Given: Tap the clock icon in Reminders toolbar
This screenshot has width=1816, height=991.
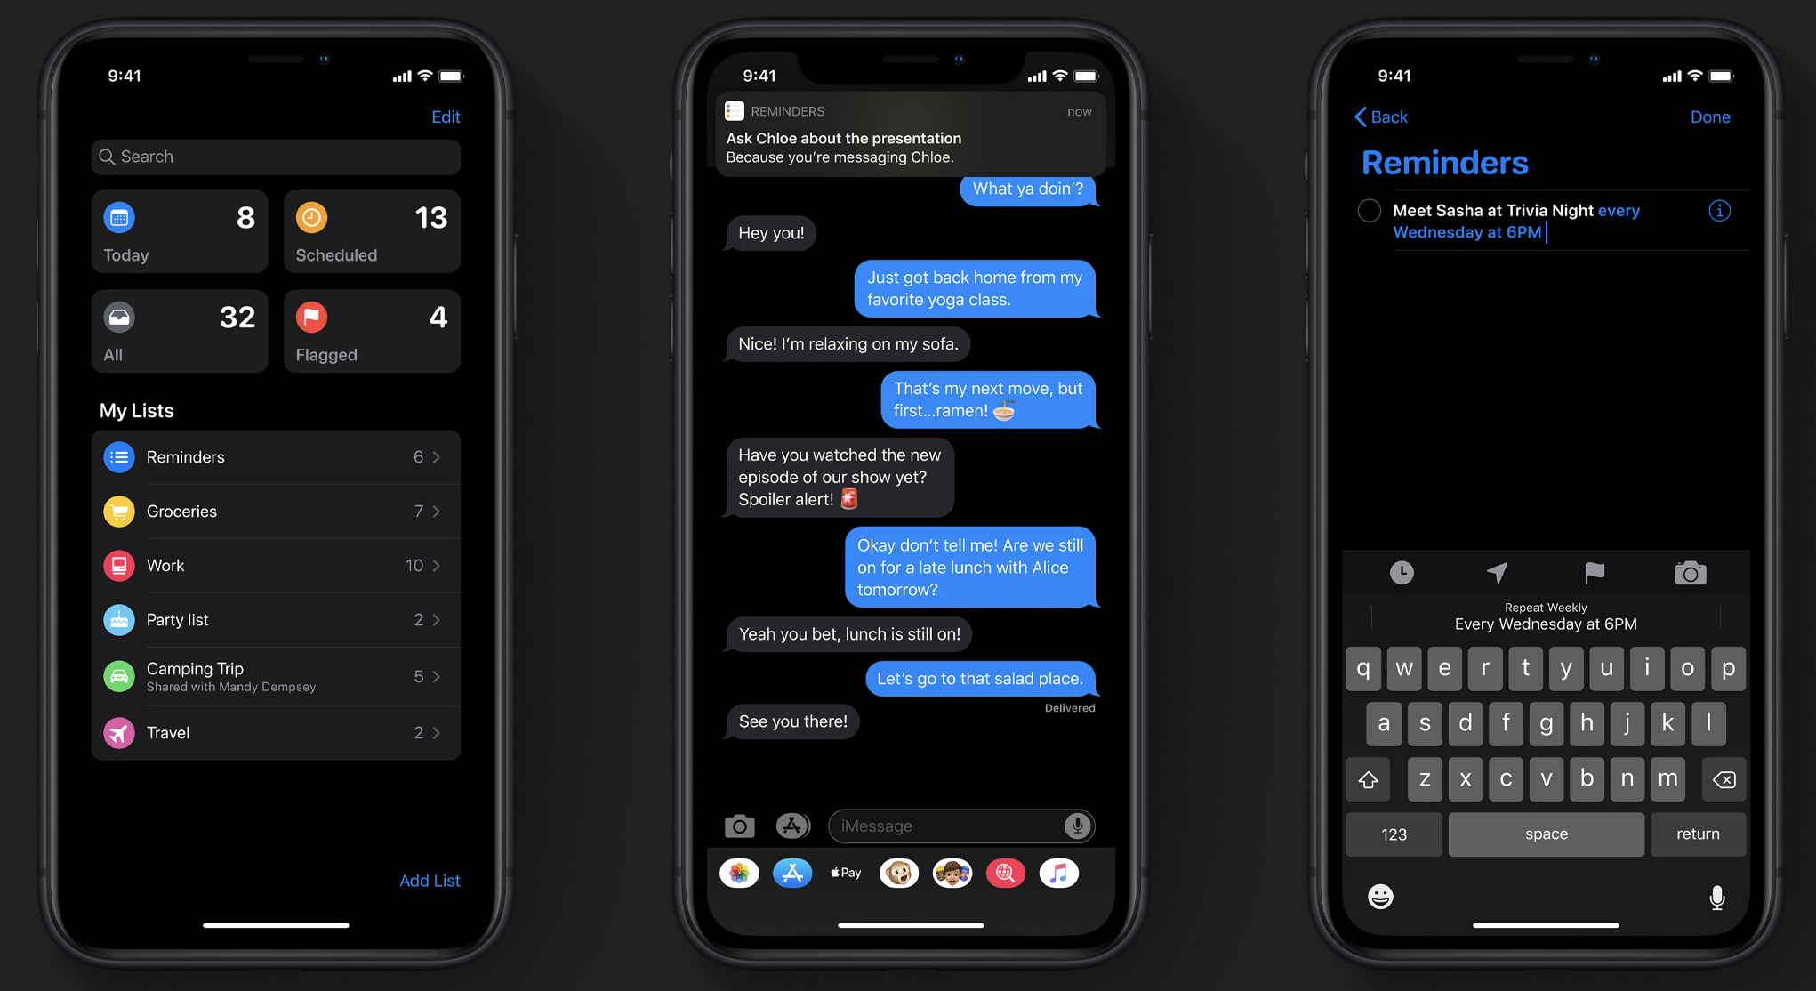Looking at the screenshot, I should (x=1398, y=571).
